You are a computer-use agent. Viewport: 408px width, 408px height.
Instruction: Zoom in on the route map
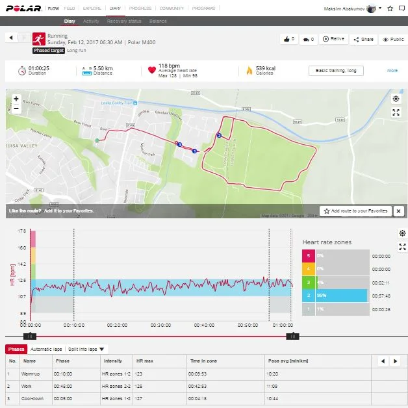pos(16,99)
